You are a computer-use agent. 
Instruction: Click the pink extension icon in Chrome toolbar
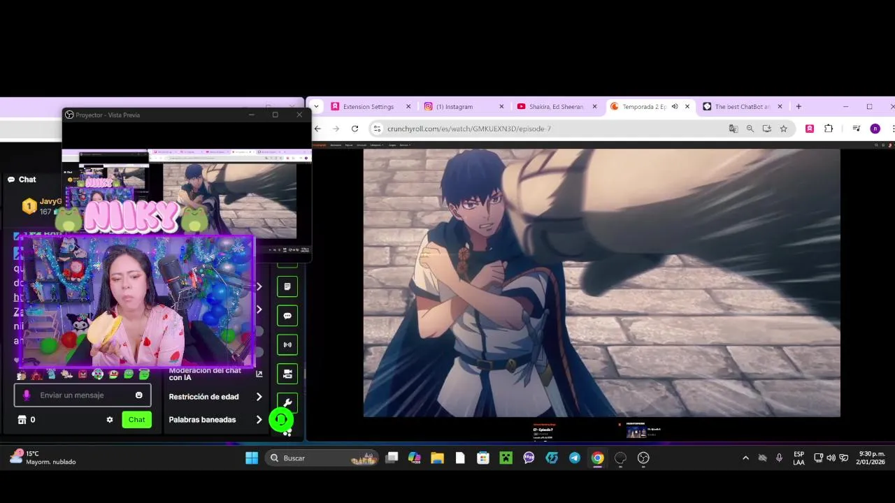(x=810, y=129)
